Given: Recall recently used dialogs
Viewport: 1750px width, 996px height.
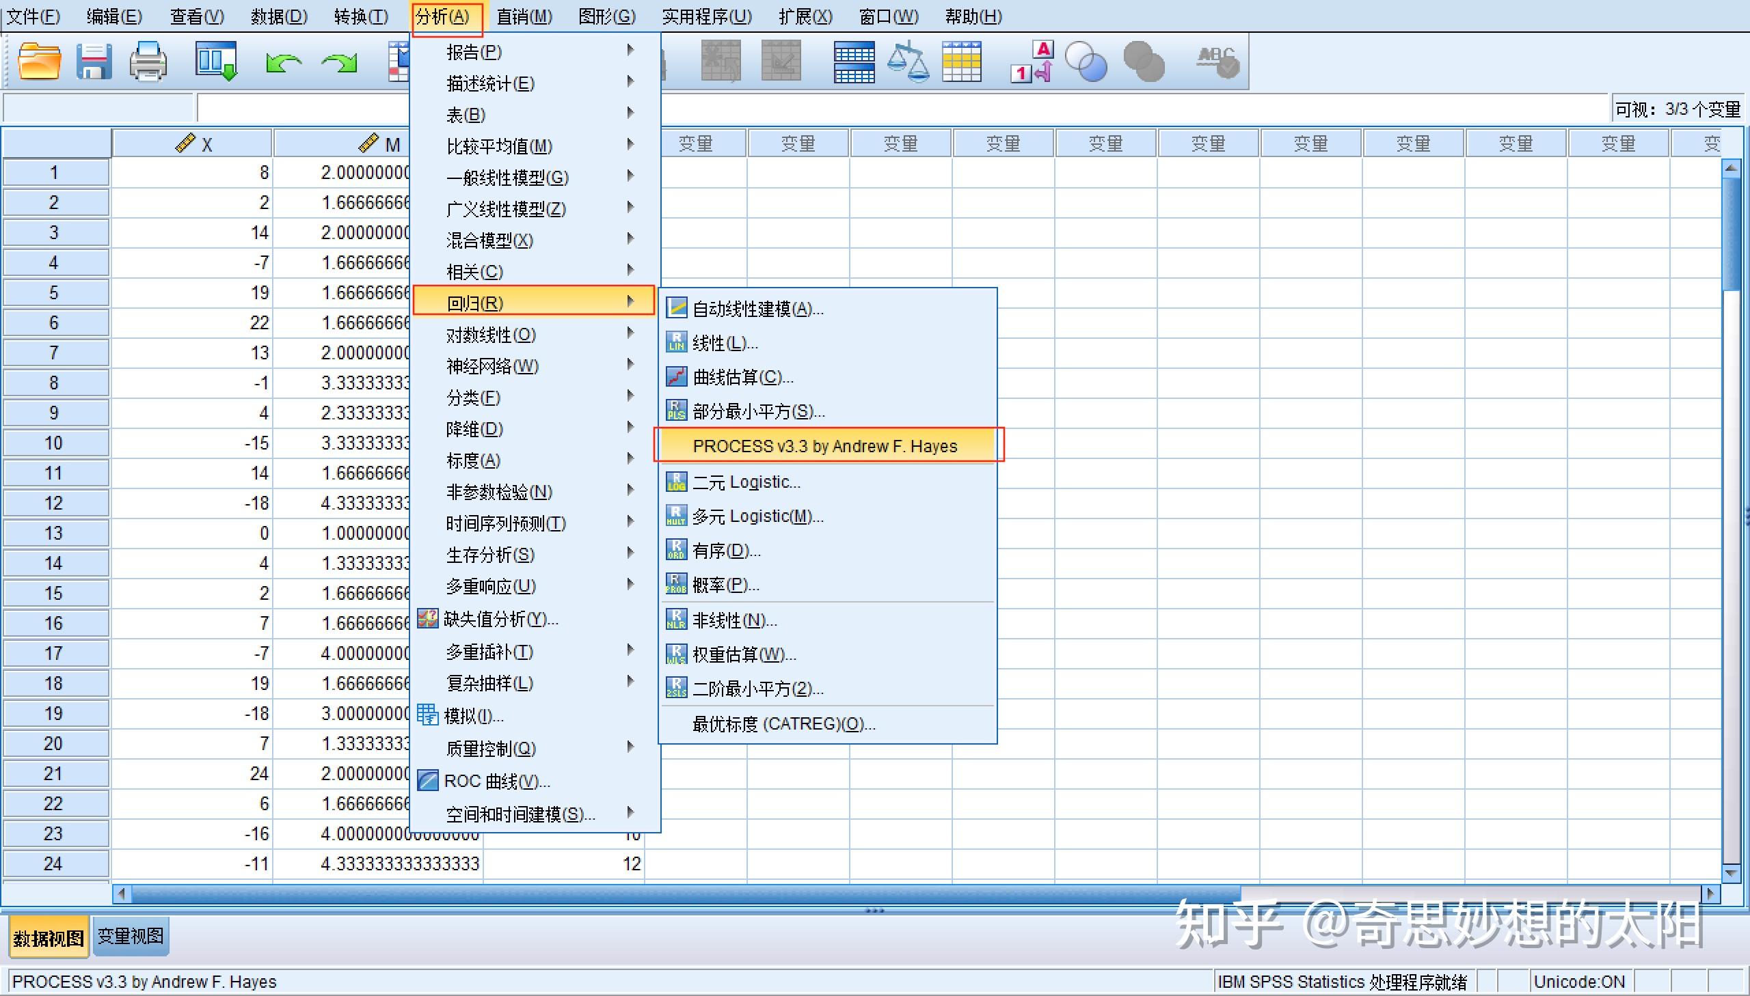Looking at the screenshot, I should tap(215, 61).
